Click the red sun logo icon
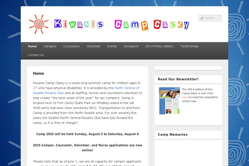249x166 pixels. [39, 24]
